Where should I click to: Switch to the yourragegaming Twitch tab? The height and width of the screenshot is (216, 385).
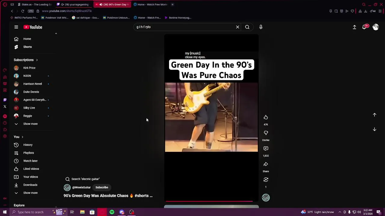pos(74,4)
